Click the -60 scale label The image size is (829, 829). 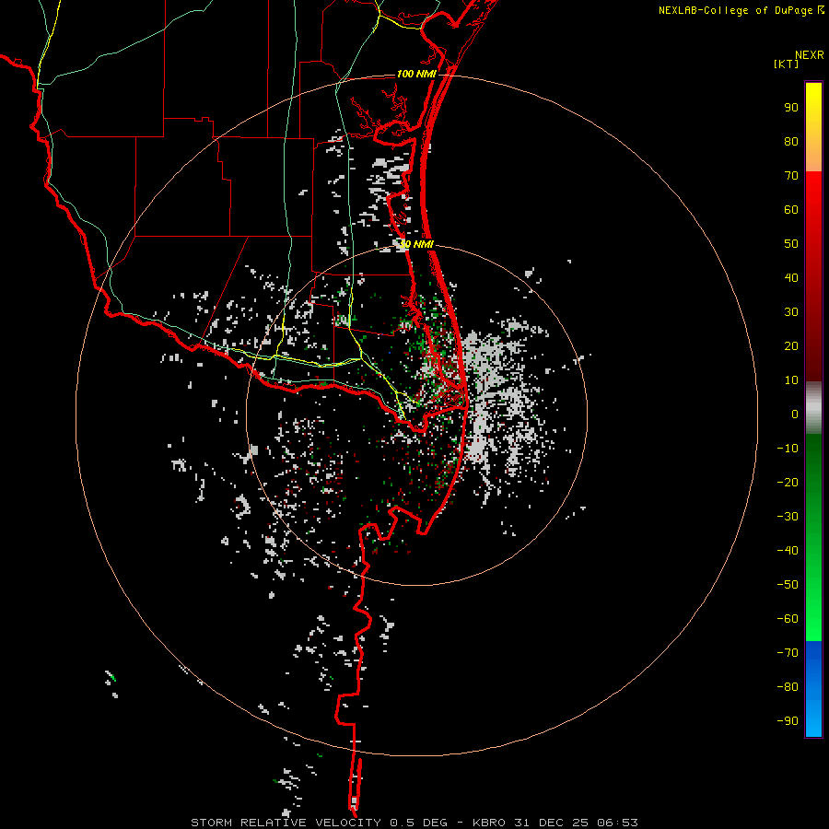788,619
